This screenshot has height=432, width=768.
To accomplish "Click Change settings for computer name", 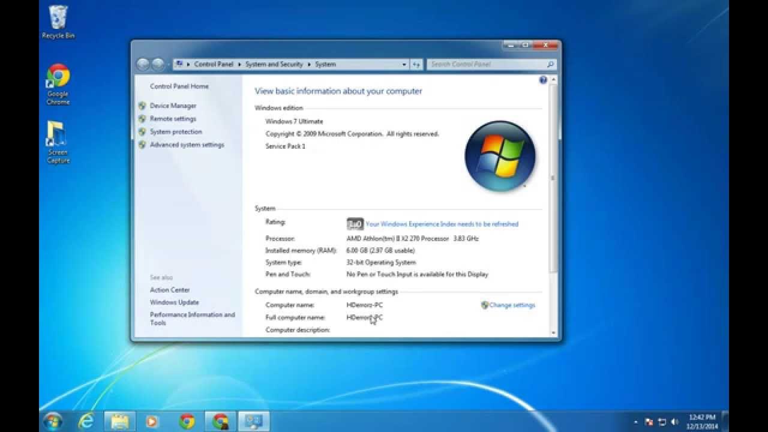I will pyautogui.click(x=512, y=305).
